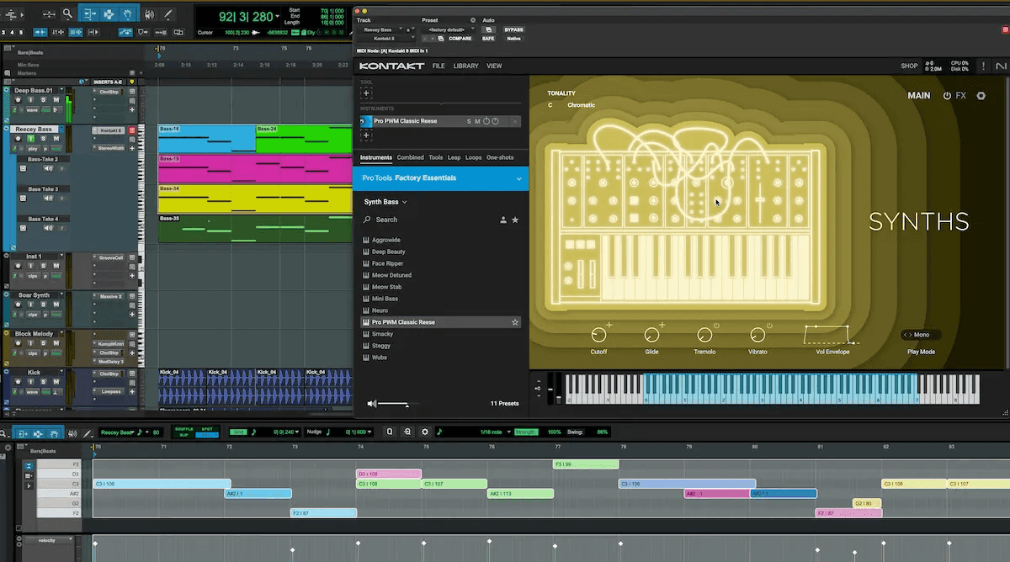
Task: Click the star favorites icon beside Kontakt search
Action: coord(515,220)
